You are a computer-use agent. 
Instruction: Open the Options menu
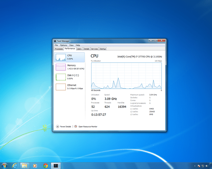click(x=64, y=45)
